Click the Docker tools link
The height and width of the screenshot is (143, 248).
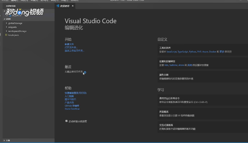click(x=212, y=52)
